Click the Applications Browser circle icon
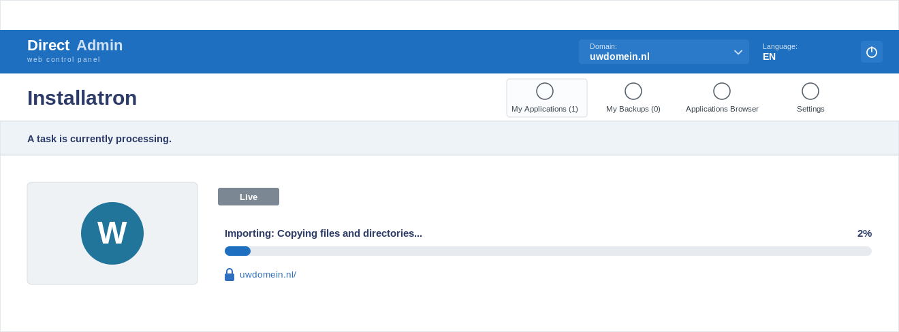899x332 pixels. tap(722, 91)
